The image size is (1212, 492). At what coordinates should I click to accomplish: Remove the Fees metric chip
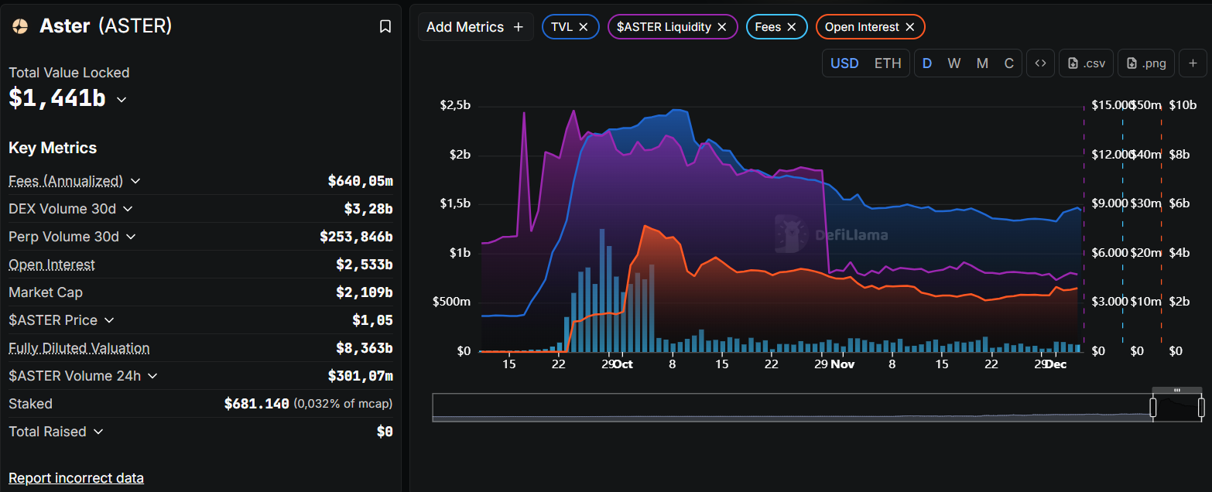pyautogui.click(x=792, y=27)
